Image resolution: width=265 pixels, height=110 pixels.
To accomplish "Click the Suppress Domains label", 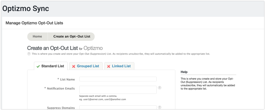I will (x=61, y=108).
